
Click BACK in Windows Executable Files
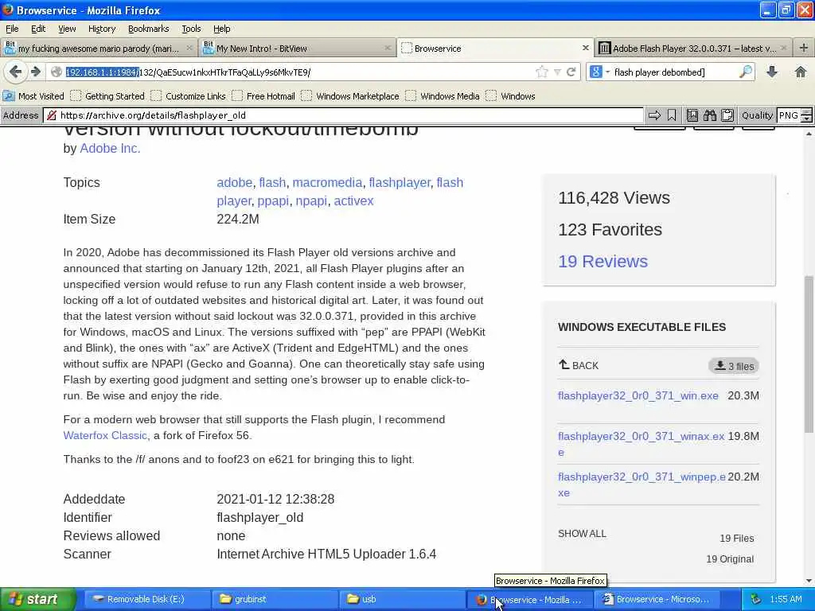point(579,365)
